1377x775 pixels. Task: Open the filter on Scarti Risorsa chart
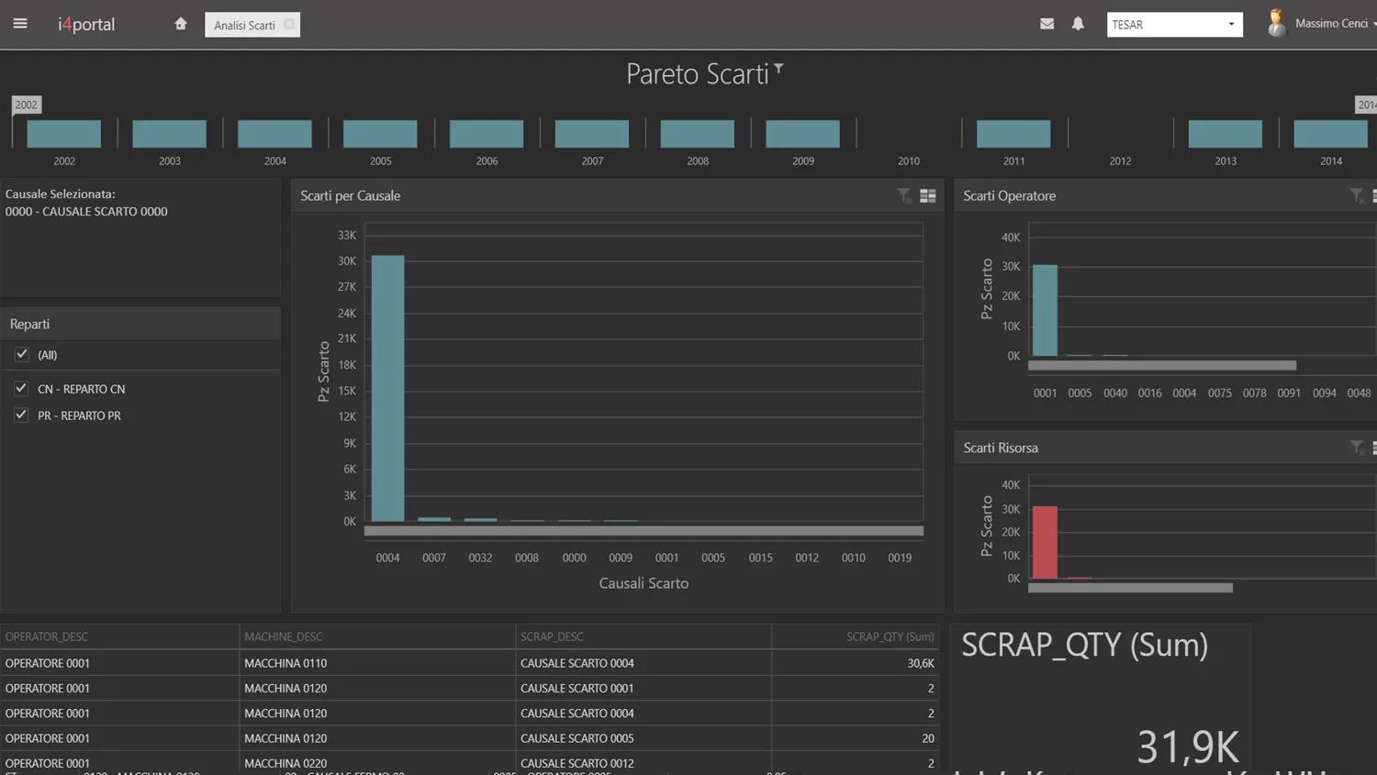1356,448
